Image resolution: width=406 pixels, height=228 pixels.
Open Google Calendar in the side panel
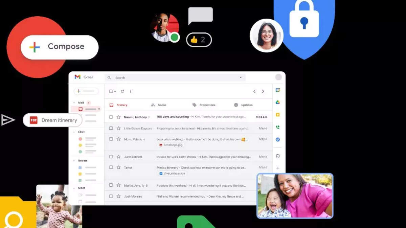point(278,90)
